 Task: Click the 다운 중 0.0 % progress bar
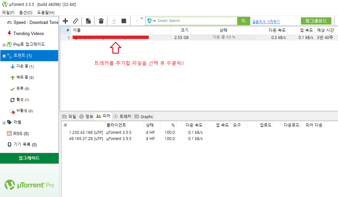(223, 37)
